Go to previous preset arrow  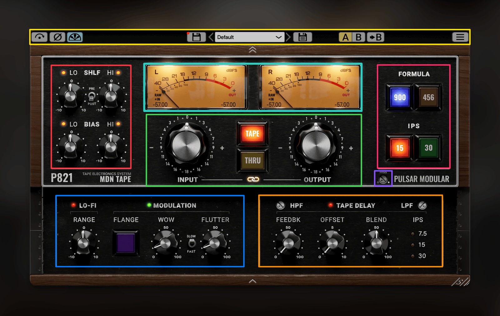(x=211, y=37)
